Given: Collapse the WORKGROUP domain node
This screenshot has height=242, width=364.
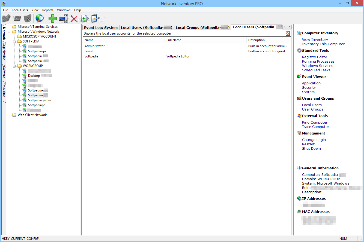Looking at the screenshot, I should (x=14, y=66).
